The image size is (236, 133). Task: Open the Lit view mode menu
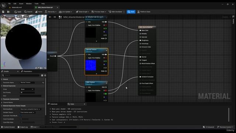pyautogui.click(x=20, y=16)
